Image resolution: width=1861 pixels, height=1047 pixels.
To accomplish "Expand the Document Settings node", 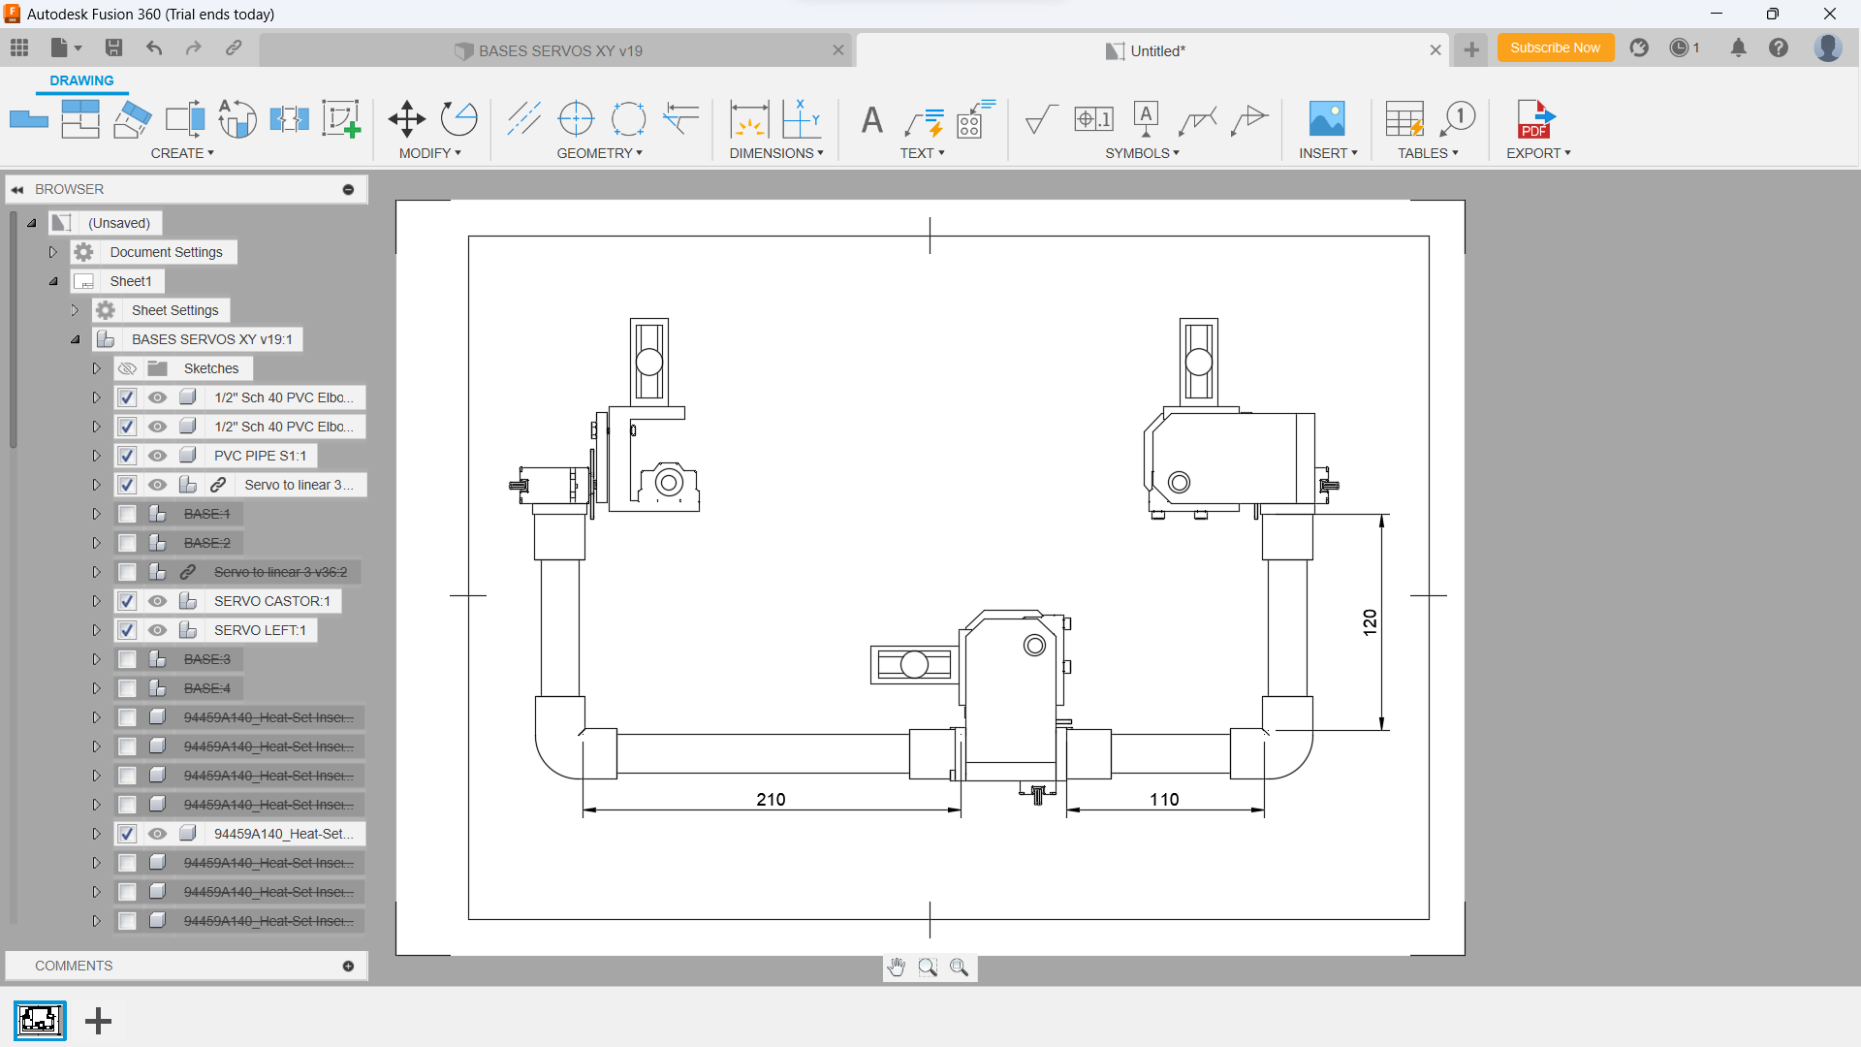I will point(53,252).
